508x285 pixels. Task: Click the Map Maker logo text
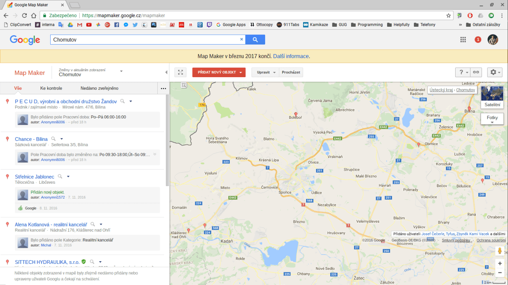coord(30,73)
